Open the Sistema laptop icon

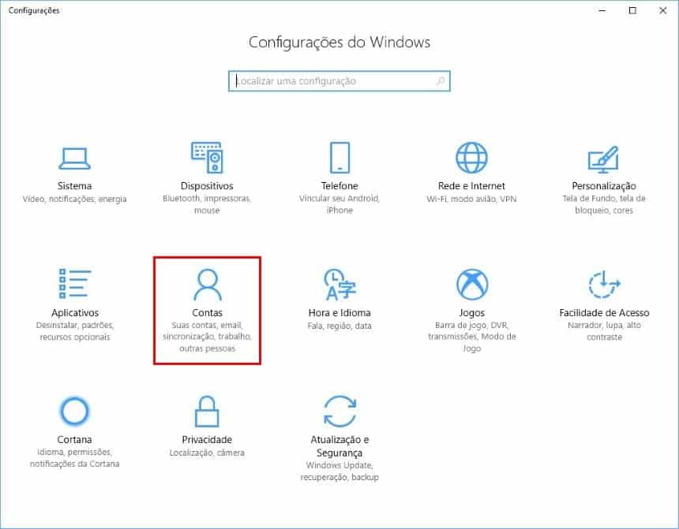[x=74, y=158]
